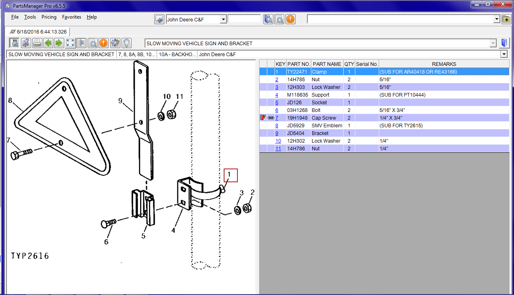Click key link 9 for Bracket
The height and width of the screenshot is (295, 514).
pyautogui.click(x=277, y=133)
